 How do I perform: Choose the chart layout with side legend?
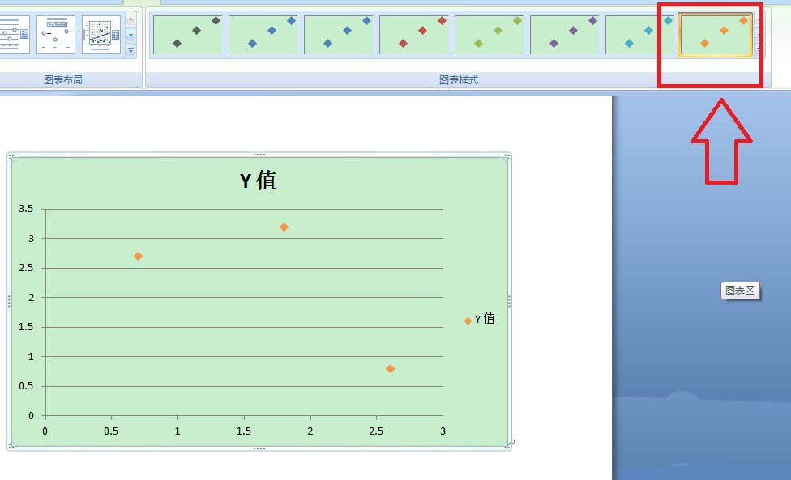point(14,35)
